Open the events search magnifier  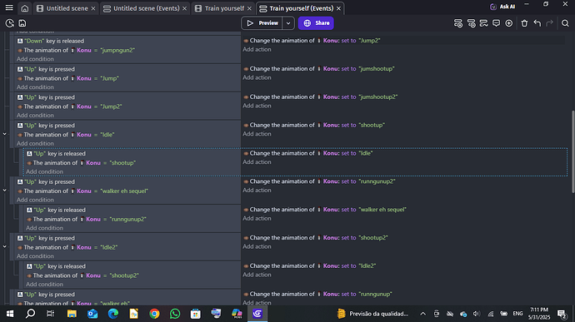pos(565,23)
